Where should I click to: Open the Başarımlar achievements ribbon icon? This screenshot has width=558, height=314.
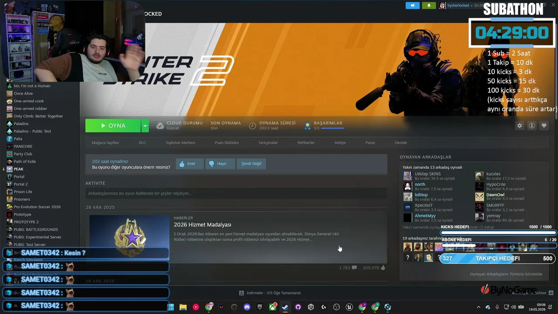click(307, 126)
